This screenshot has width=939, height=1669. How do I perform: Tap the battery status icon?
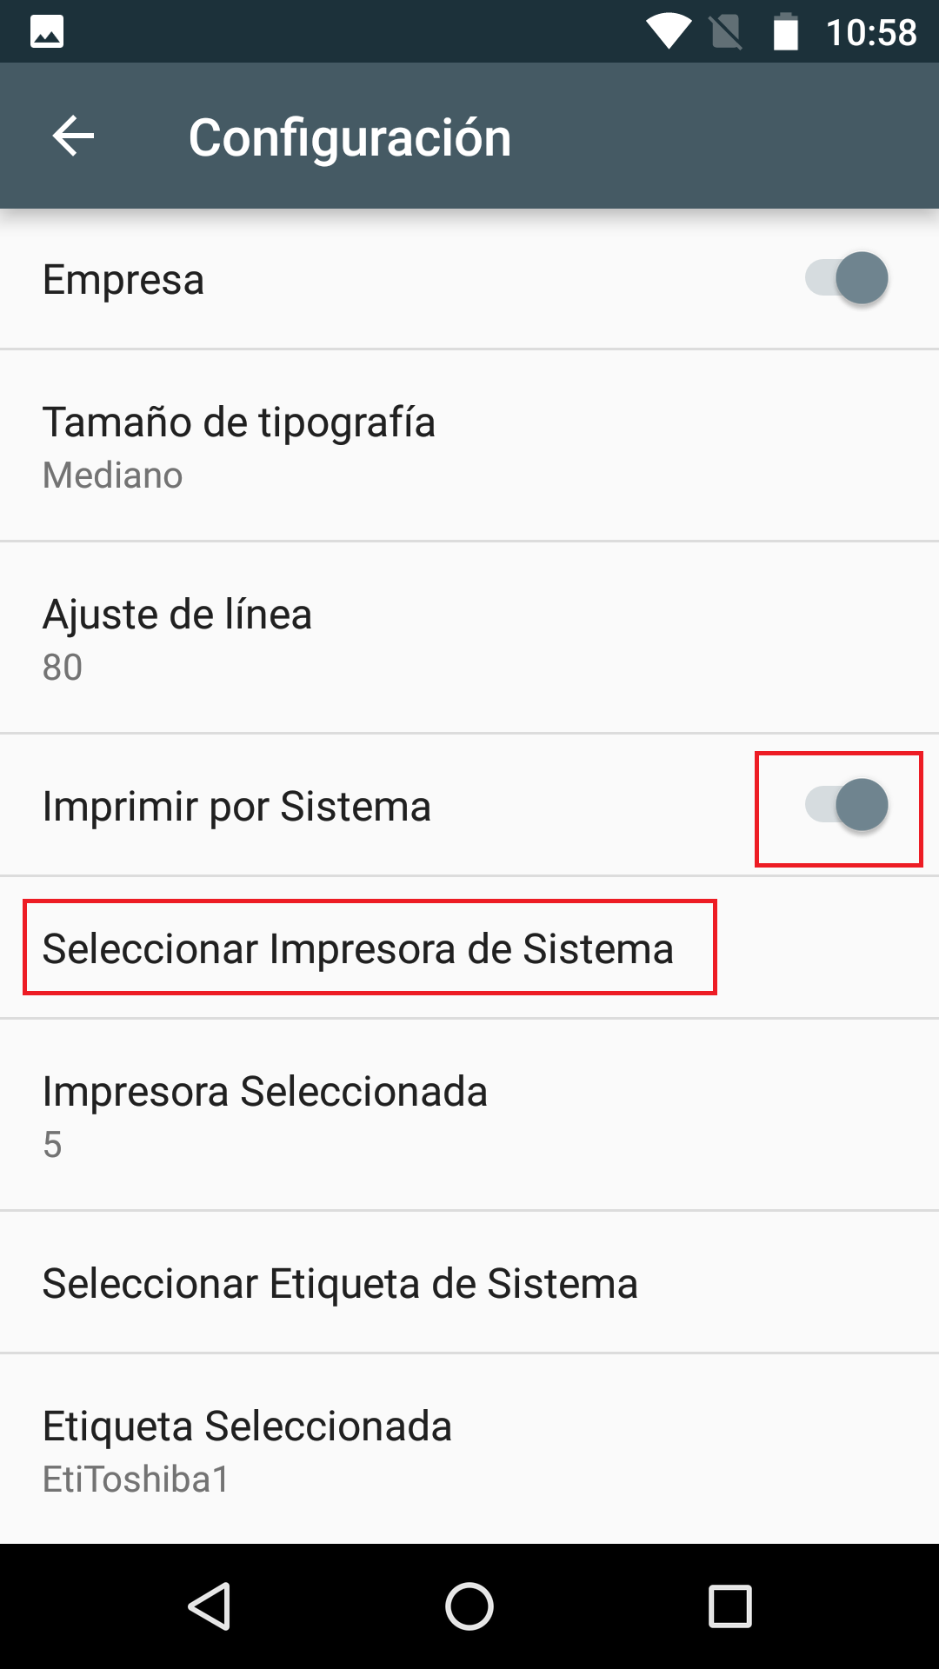click(x=786, y=32)
